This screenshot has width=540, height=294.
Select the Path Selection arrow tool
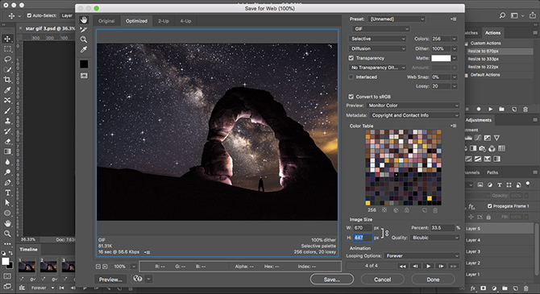(7, 203)
